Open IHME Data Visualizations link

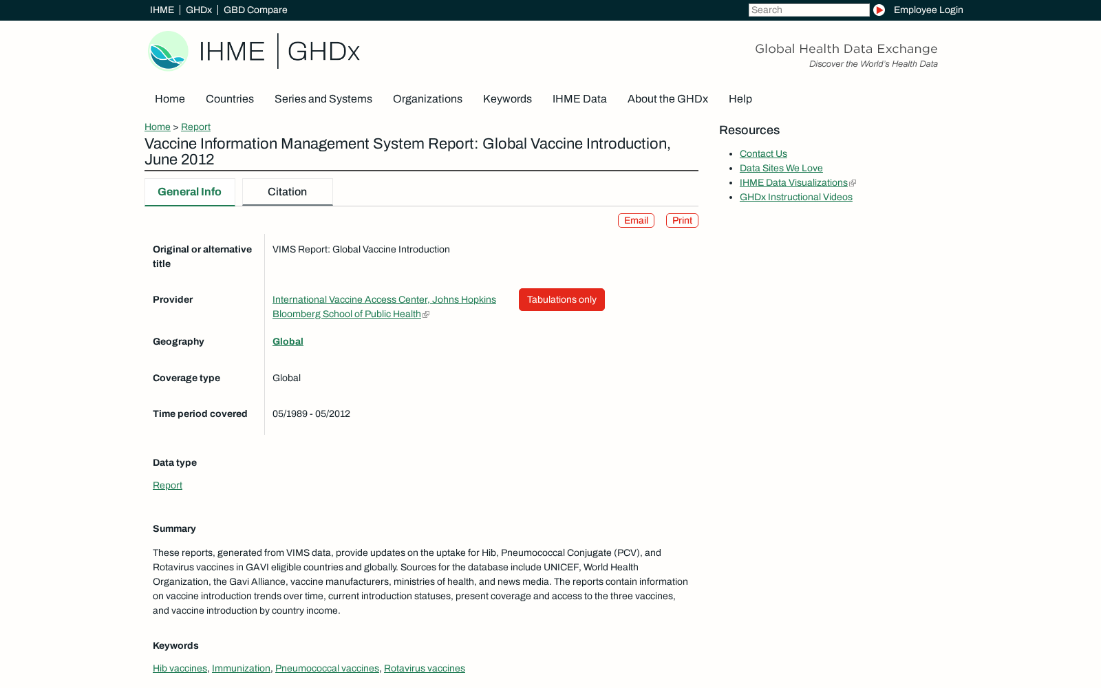click(x=793, y=183)
